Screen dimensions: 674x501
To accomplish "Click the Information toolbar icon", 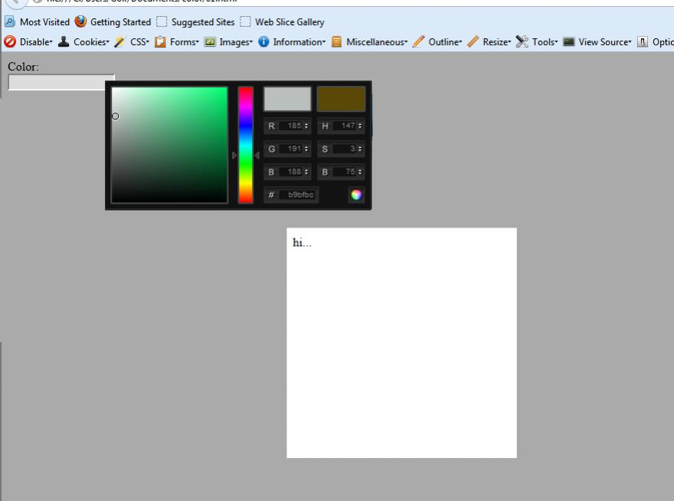I will tap(264, 42).
